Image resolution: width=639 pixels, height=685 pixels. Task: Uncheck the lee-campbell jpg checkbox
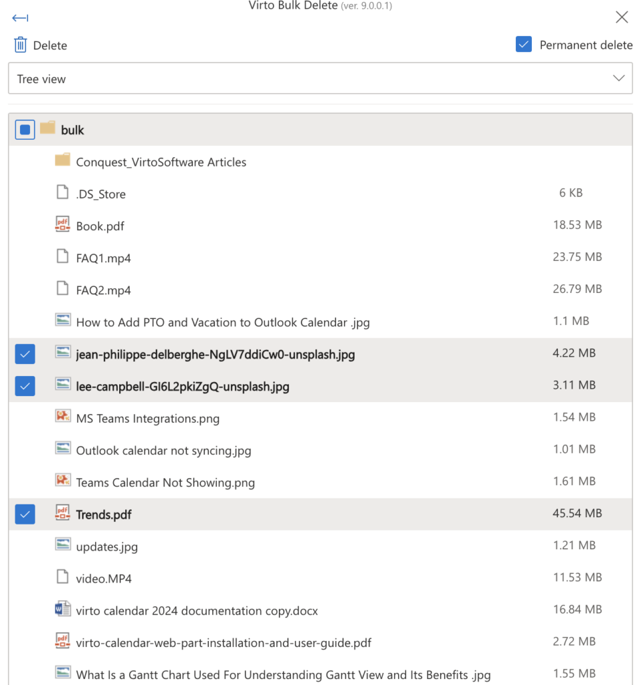pyautogui.click(x=25, y=386)
